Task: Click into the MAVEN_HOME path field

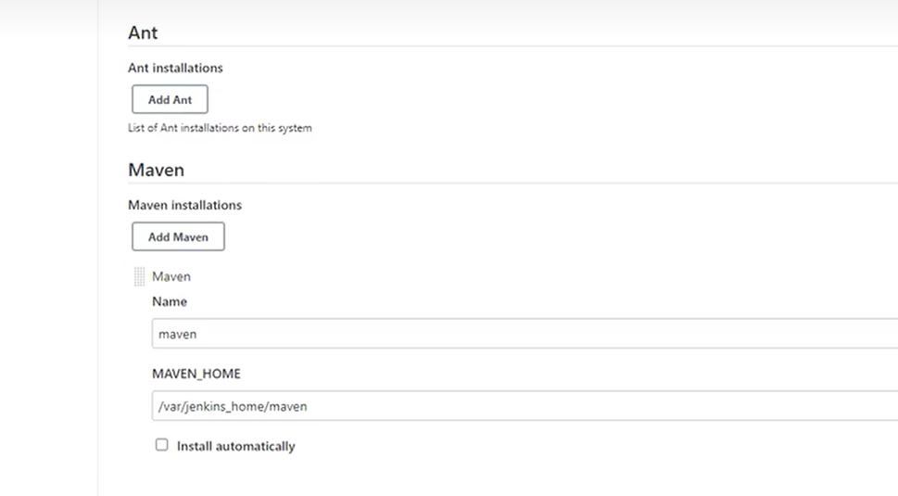Action: point(524,406)
